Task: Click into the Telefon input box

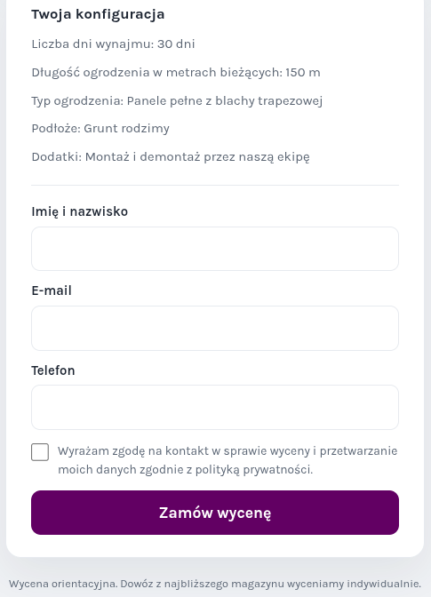Action: 215,408
